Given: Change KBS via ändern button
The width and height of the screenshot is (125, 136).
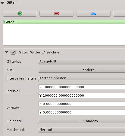Looking at the screenshot, I should (x=82, y=70).
